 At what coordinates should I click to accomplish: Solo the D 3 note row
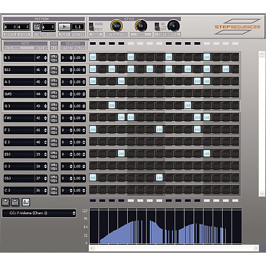click(x=54, y=168)
